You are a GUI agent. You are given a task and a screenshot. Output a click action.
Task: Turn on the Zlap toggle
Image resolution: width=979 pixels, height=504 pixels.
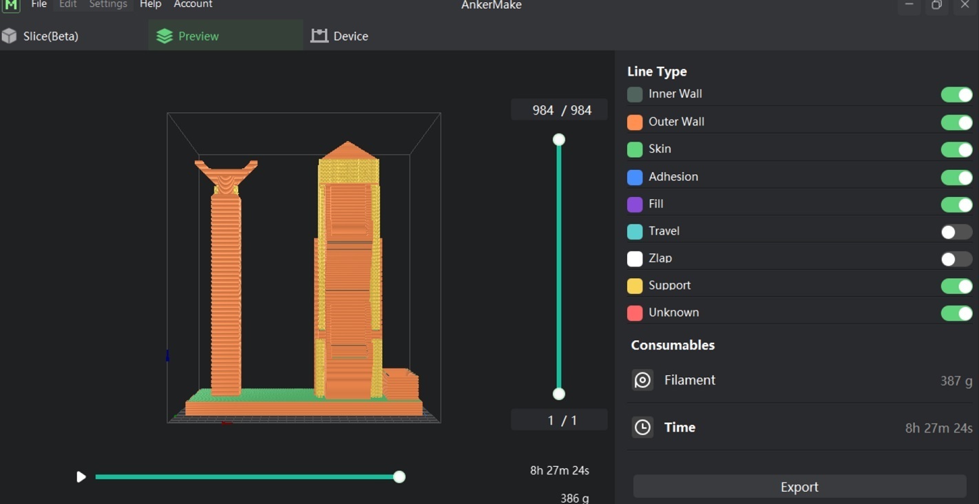tap(956, 259)
